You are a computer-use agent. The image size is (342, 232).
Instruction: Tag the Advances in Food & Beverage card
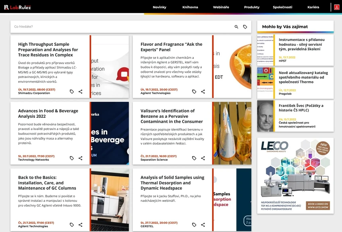71,158
